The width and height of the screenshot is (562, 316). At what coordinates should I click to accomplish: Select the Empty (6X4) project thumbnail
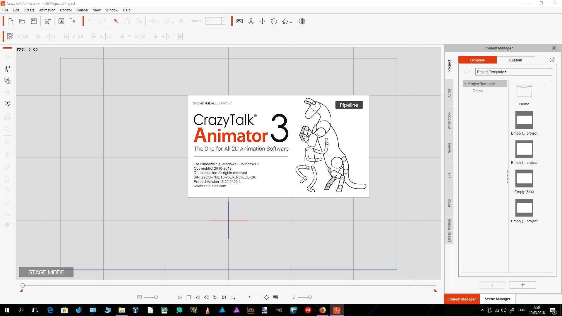point(524,178)
